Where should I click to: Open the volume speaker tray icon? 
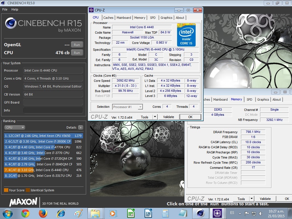pos(261,213)
